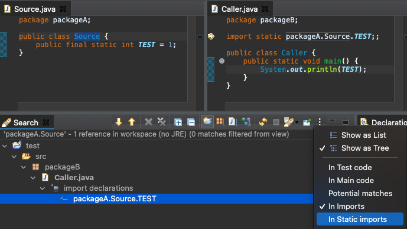
Task: Collapse the packageB node
Action: tap(24, 167)
